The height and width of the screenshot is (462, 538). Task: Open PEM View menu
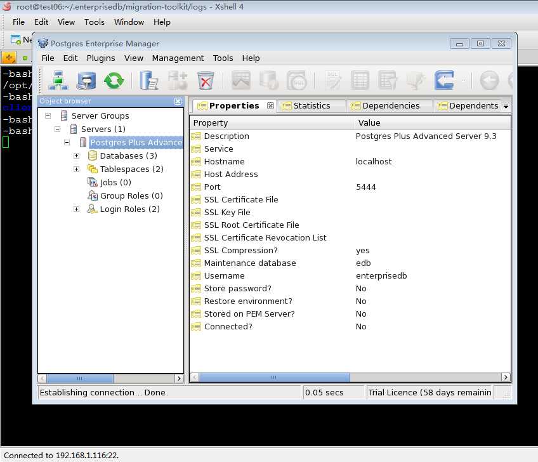[x=134, y=58]
